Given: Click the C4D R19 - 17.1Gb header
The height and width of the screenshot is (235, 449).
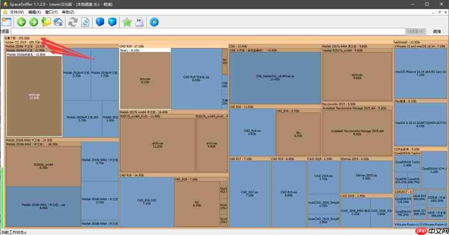Looking at the screenshot, I should (x=132, y=46).
